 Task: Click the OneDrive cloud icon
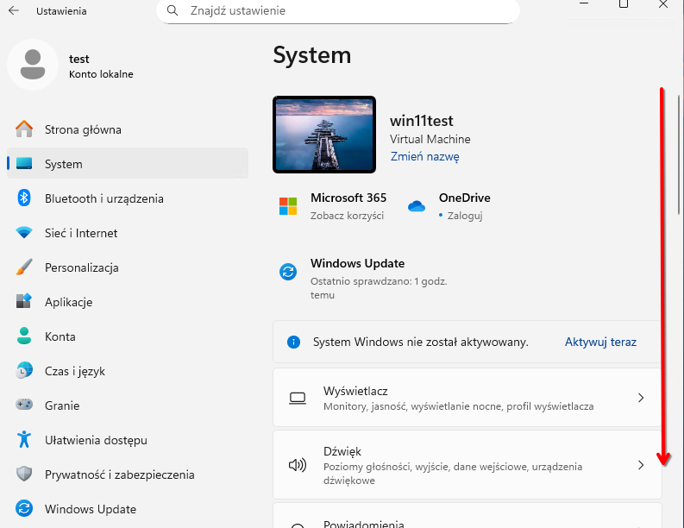(x=417, y=206)
